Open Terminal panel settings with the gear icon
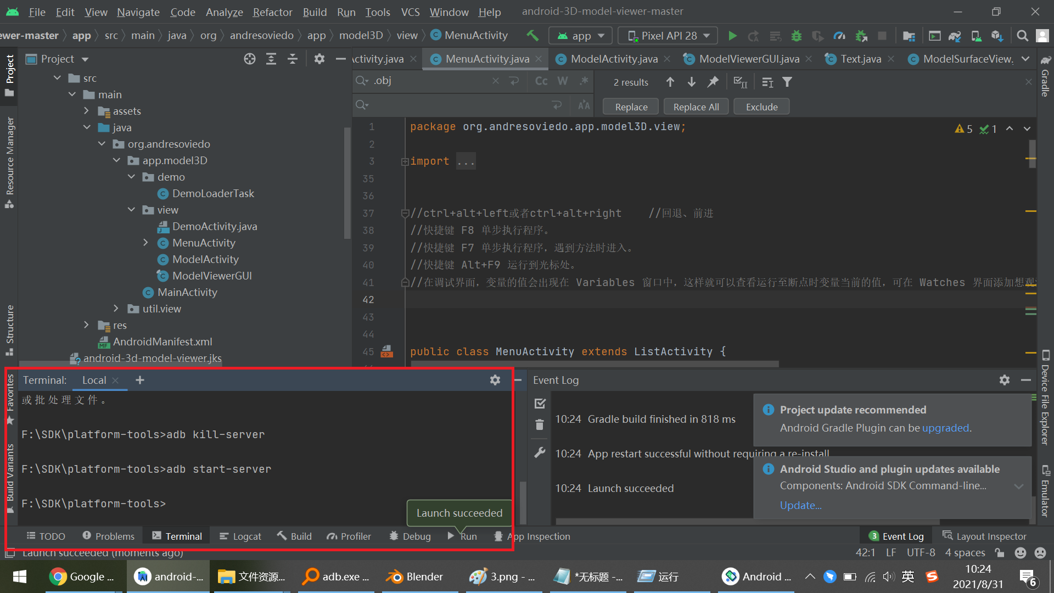 (x=495, y=379)
